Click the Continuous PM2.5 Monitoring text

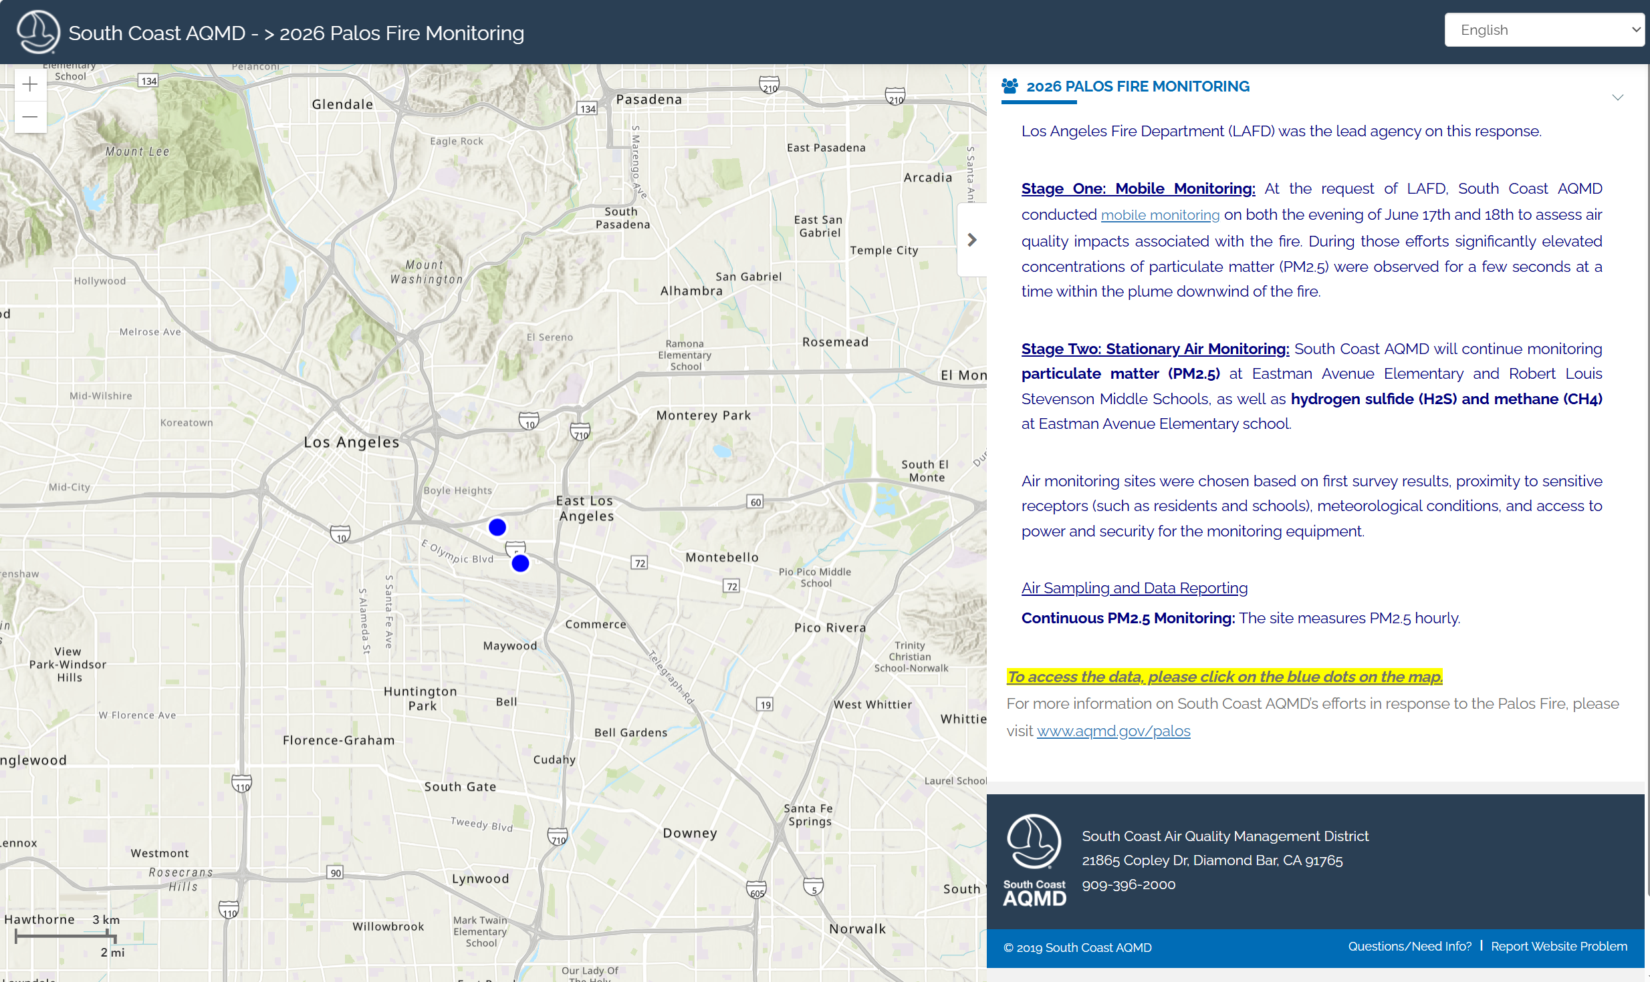1128,618
